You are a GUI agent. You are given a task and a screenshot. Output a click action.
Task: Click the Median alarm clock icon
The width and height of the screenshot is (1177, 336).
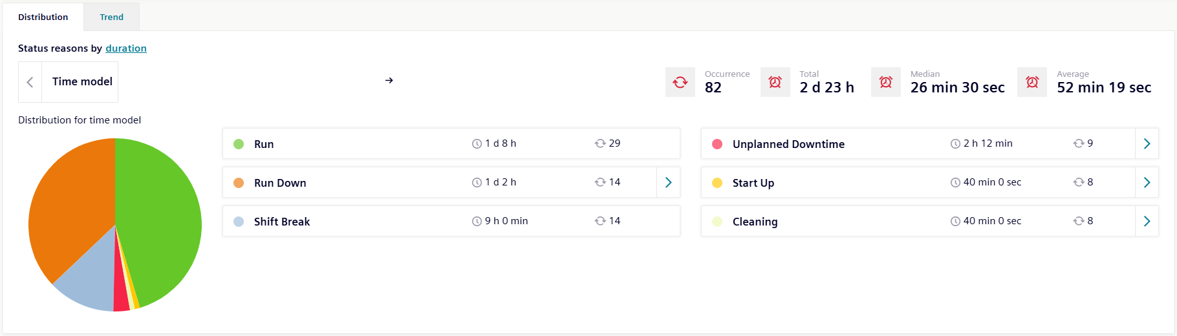click(886, 82)
